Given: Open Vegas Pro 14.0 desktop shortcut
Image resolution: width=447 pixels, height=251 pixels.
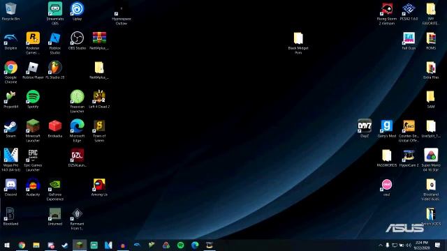Looking at the screenshot, I should point(11,160).
